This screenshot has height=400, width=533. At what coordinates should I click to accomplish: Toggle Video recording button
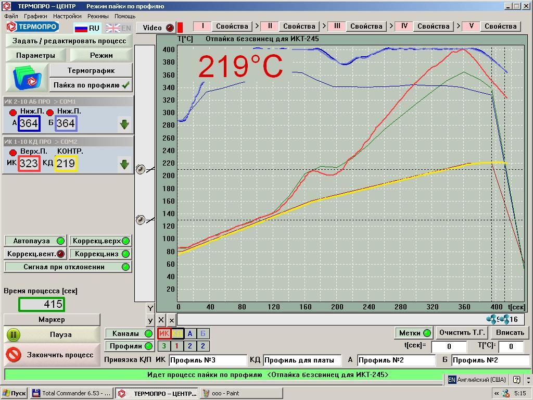pyautogui.click(x=156, y=28)
